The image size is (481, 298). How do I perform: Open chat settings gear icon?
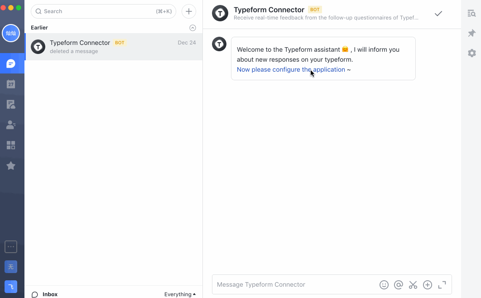471,53
